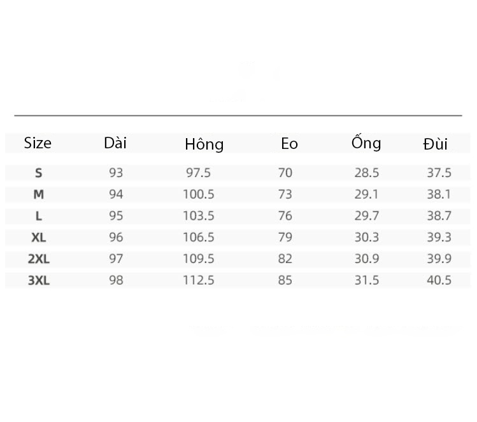Click the Size column header
Viewport: 477px width, 422px height.
point(38,143)
